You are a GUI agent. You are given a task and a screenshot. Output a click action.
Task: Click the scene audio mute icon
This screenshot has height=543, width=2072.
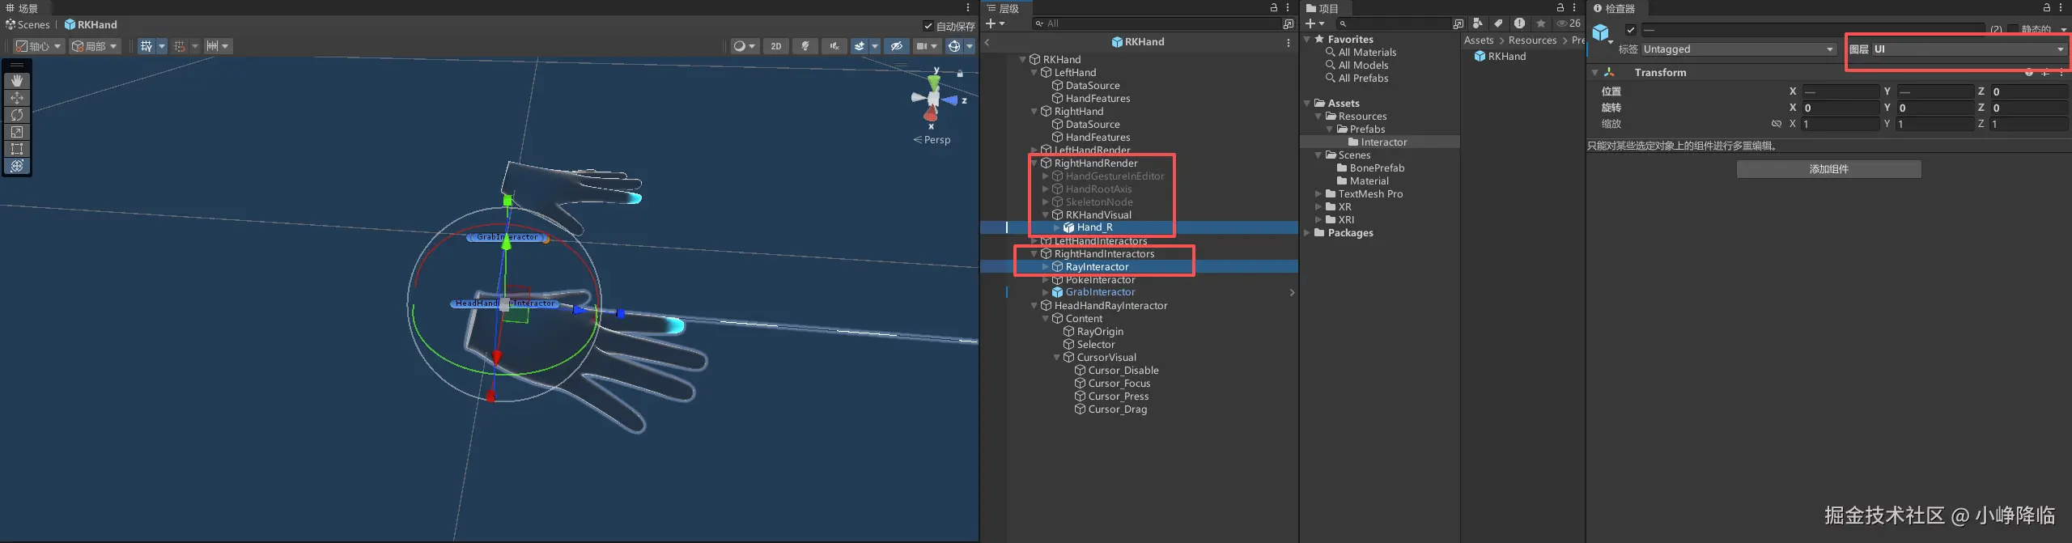pos(834,46)
